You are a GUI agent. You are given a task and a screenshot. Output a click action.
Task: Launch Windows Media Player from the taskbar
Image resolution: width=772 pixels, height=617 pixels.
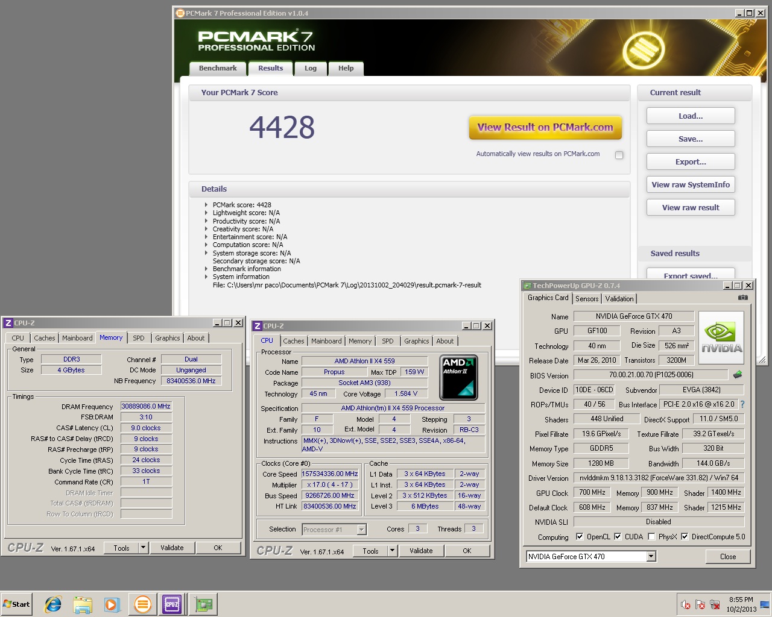pyautogui.click(x=112, y=604)
